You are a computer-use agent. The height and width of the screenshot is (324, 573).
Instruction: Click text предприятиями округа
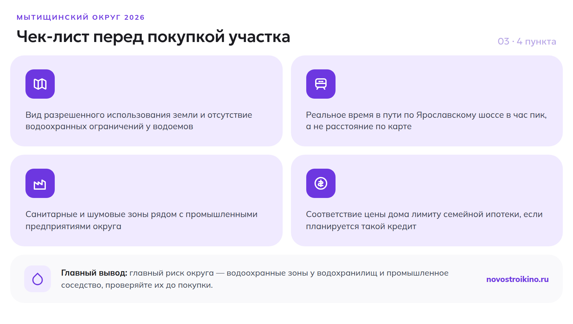pos(73,226)
